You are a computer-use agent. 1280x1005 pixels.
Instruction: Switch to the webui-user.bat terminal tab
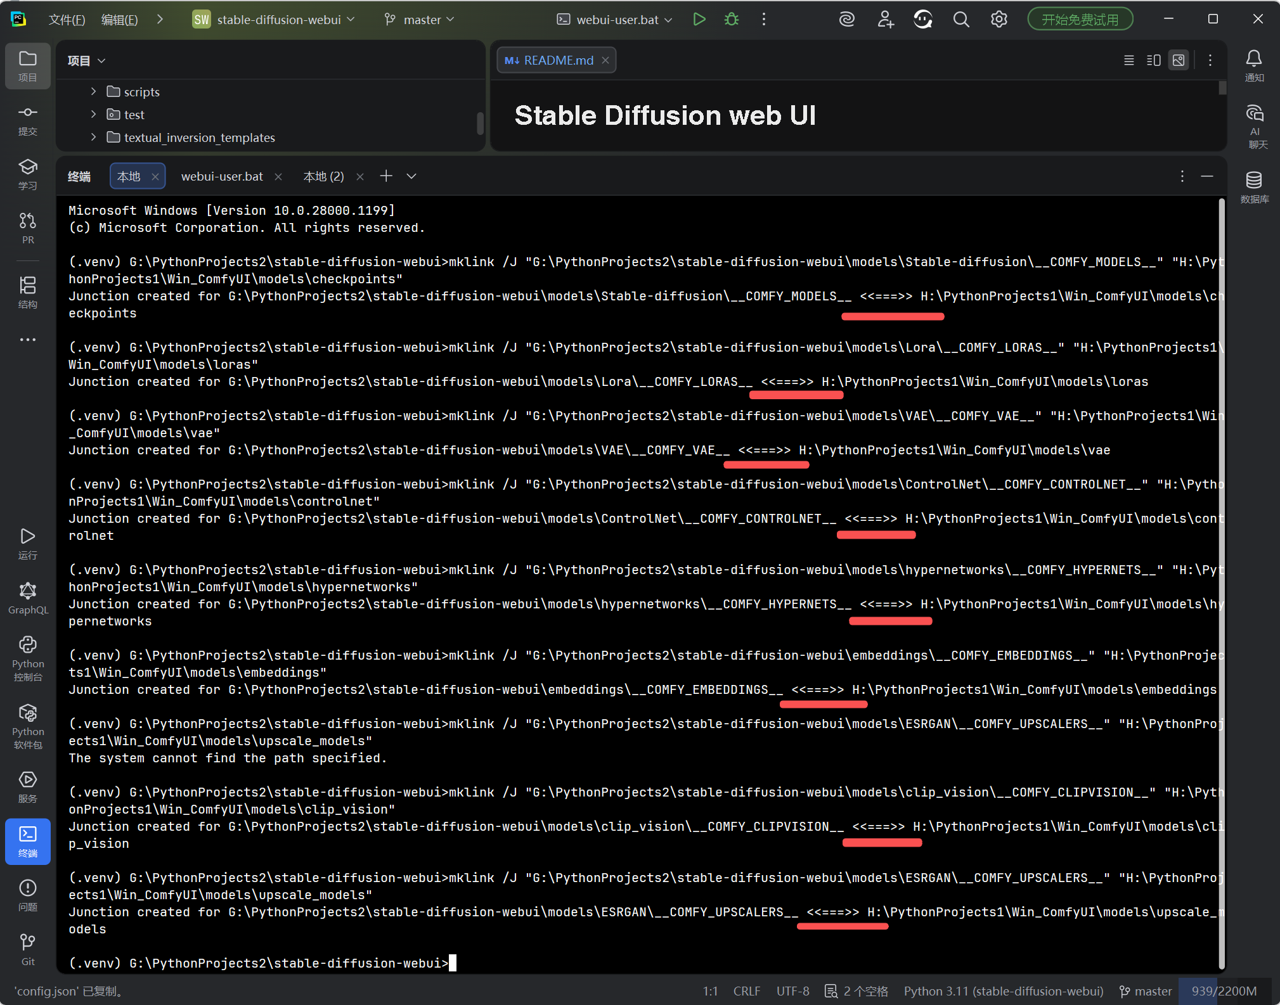click(222, 176)
